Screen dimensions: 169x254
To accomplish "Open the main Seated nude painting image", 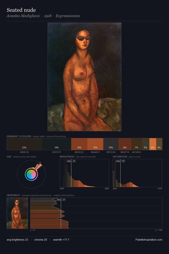I will tap(84, 77).
